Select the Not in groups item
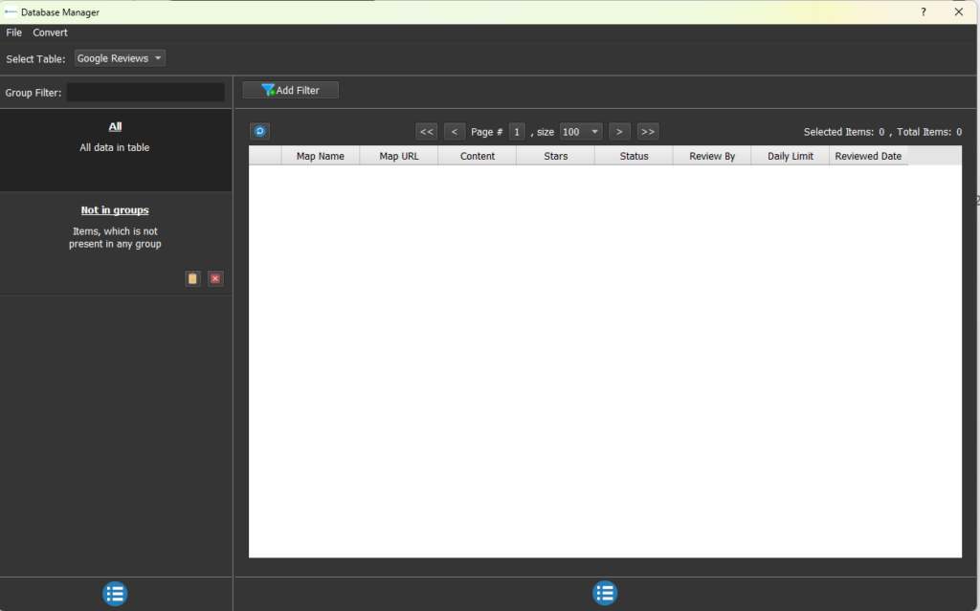 115,210
